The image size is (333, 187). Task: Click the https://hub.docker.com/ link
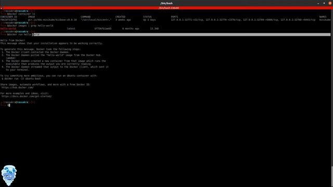[x=18, y=87]
